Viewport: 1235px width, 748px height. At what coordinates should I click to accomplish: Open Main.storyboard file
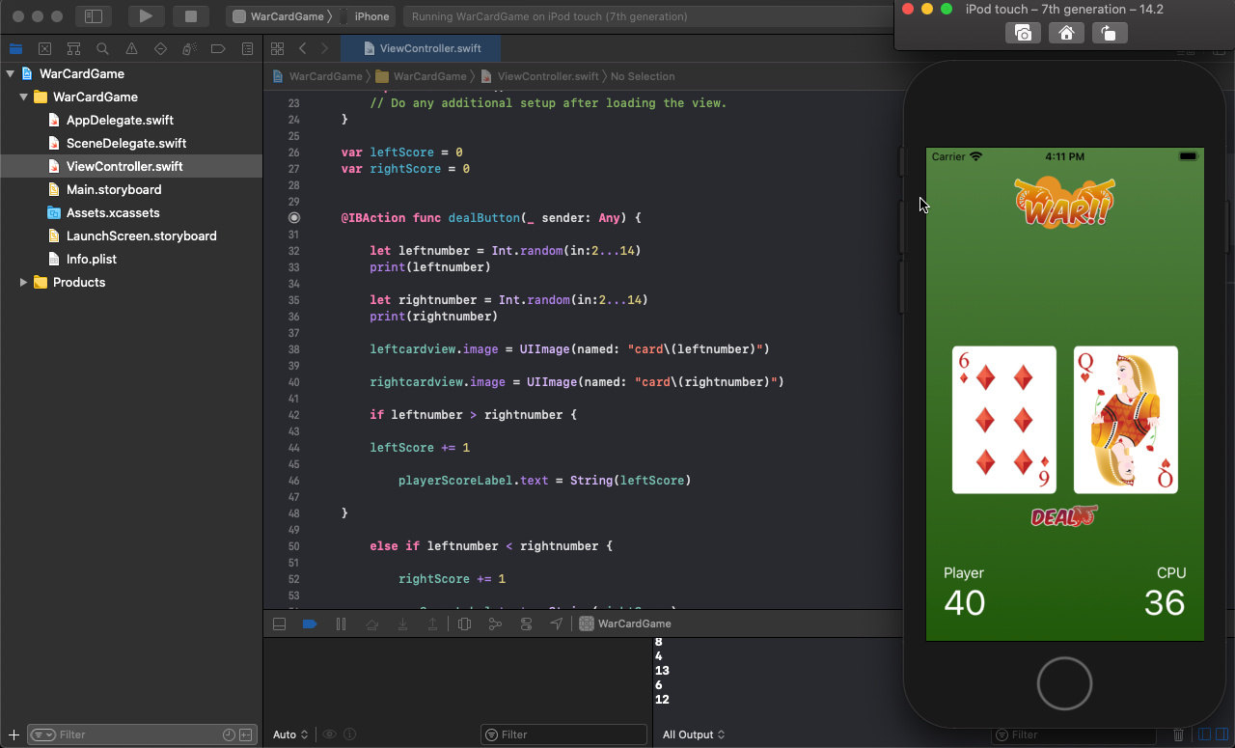114,189
